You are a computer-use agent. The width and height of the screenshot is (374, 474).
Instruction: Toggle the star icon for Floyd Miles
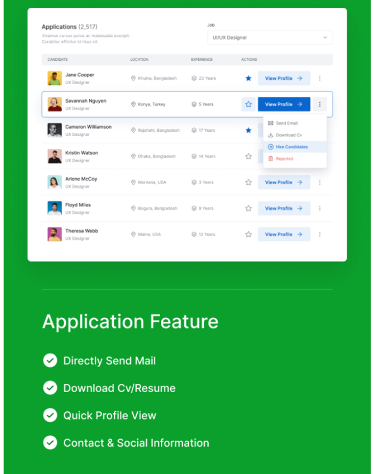(248, 209)
